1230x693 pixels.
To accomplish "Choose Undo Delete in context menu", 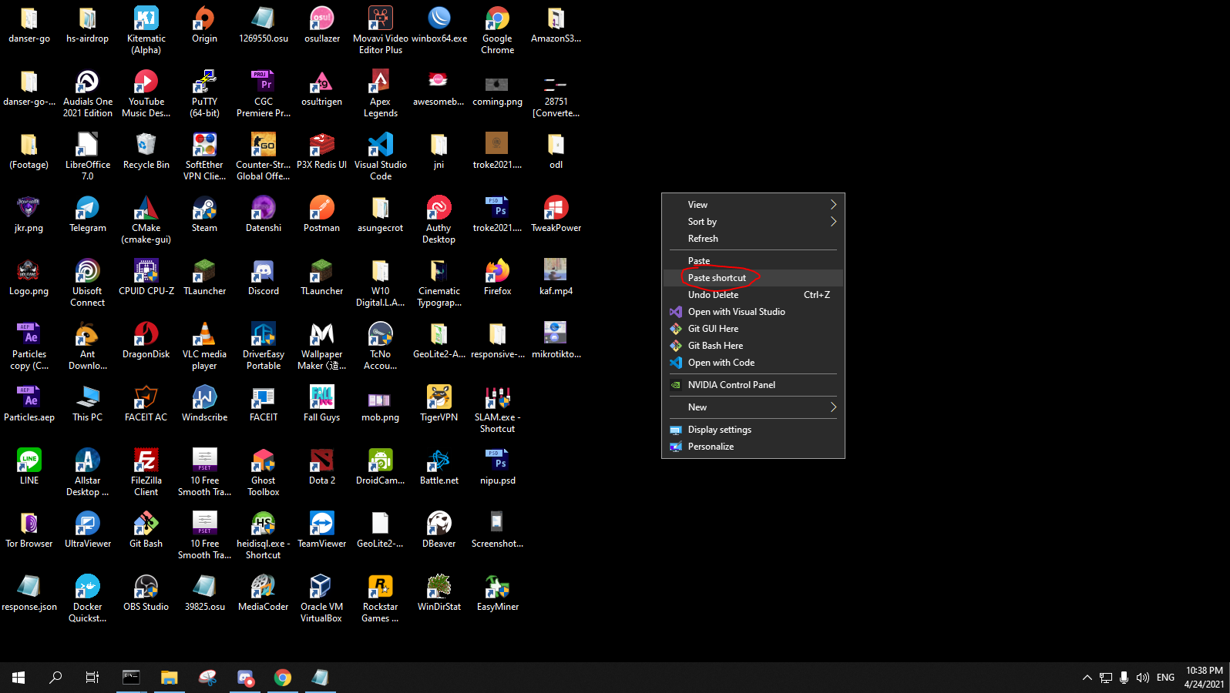I will click(753, 295).
